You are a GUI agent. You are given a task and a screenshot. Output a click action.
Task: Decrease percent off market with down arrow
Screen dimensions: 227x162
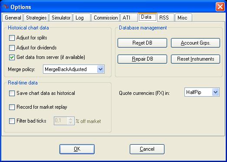click(70, 123)
